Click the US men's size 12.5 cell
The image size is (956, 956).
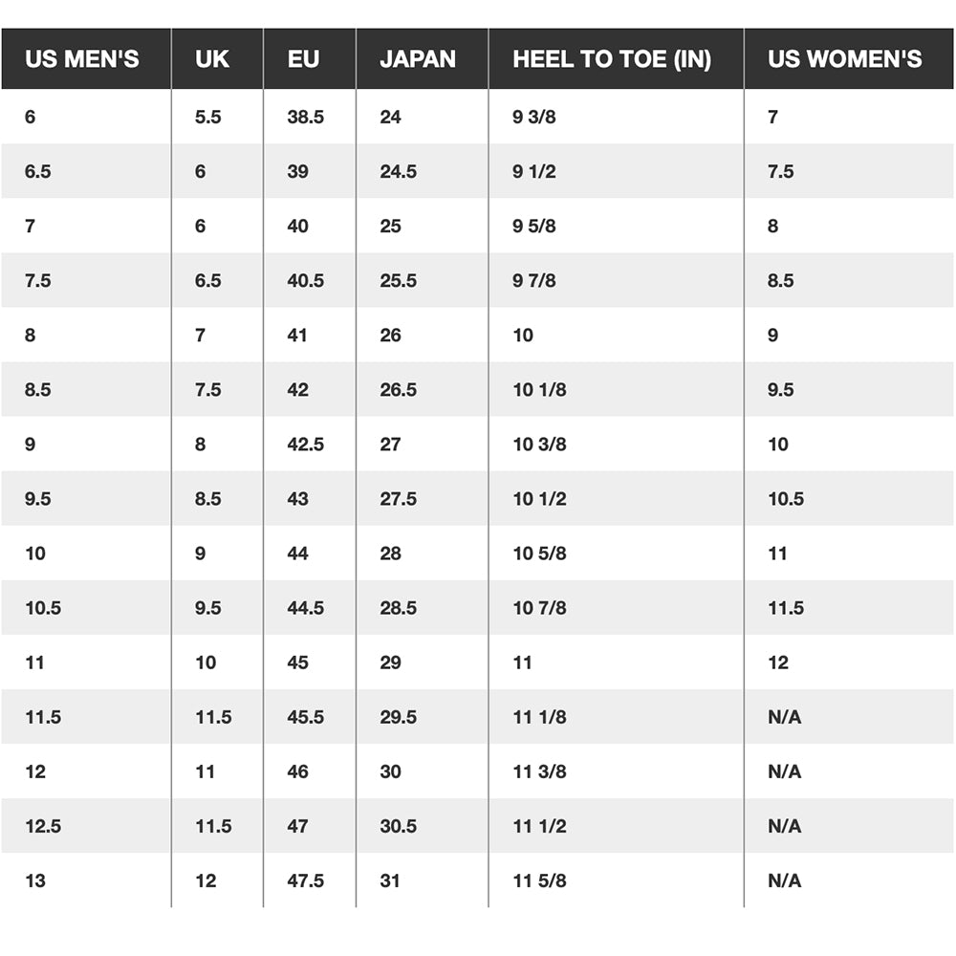point(43,826)
